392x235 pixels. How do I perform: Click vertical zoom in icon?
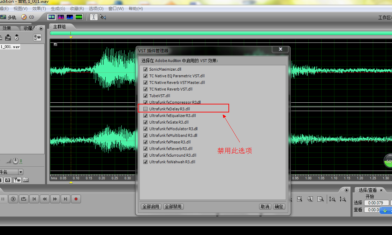pos(332,199)
